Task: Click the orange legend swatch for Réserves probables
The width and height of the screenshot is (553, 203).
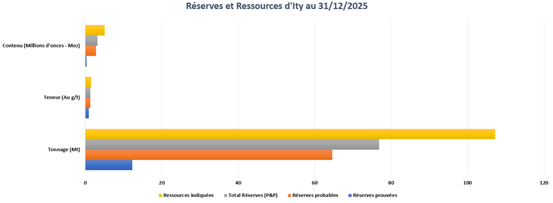Action: pyautogui.click(x=289, y=195)
